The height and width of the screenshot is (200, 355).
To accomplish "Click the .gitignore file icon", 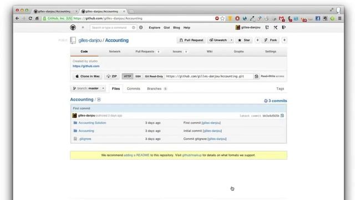I will tap(75, 139).
